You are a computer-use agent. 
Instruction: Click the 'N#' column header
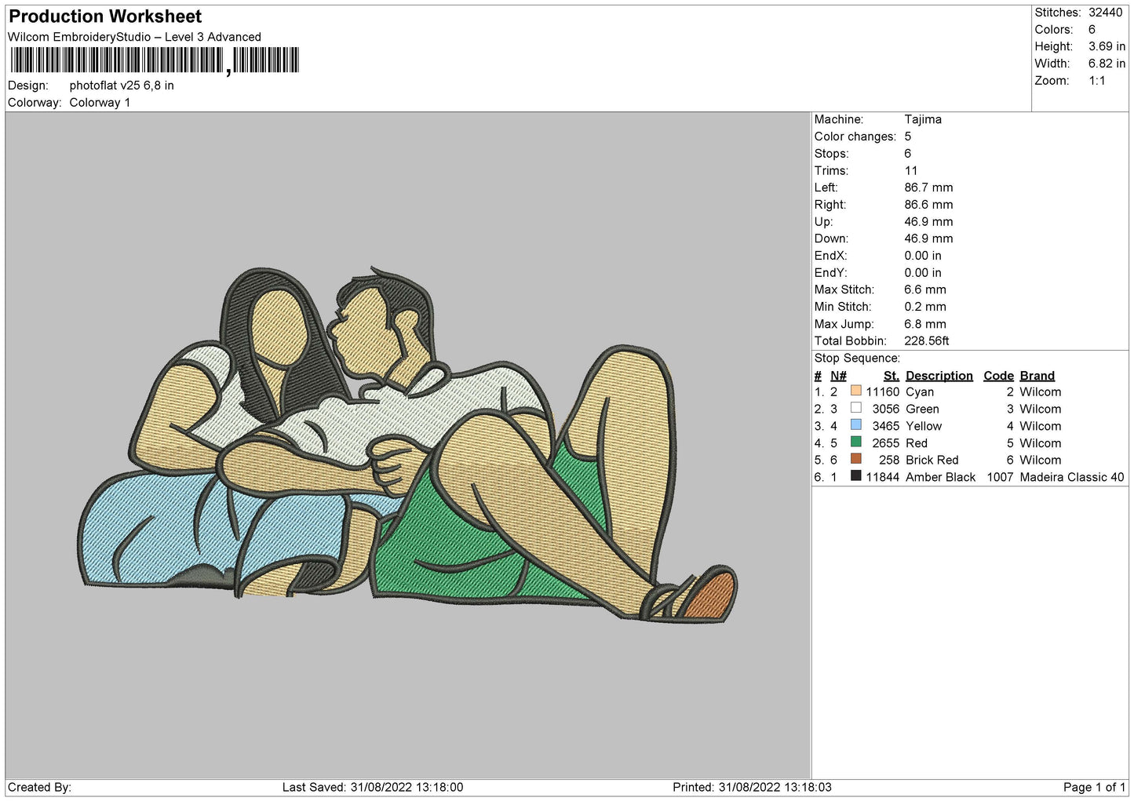[x=838, y=376]
